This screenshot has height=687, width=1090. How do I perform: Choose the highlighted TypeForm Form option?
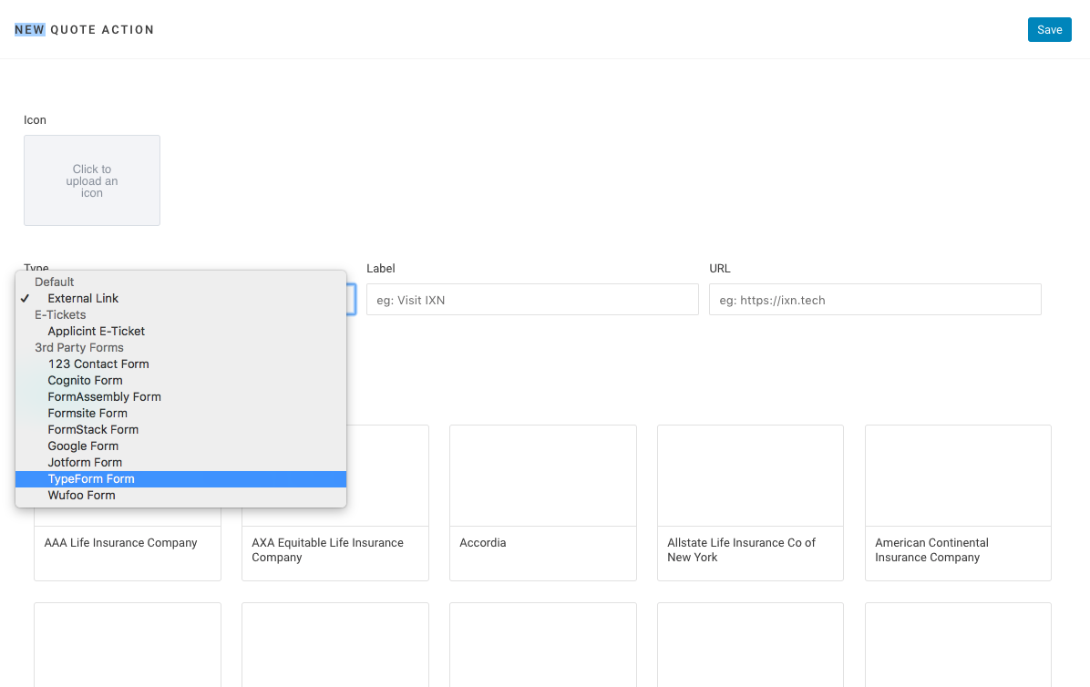tap(180, 479)
